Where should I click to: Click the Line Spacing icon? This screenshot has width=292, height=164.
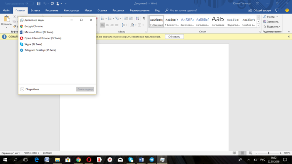(x=123, y=25)
